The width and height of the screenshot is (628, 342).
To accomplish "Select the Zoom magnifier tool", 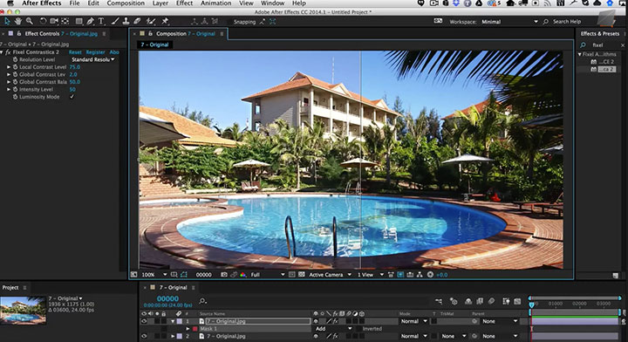I will (30, 21).
